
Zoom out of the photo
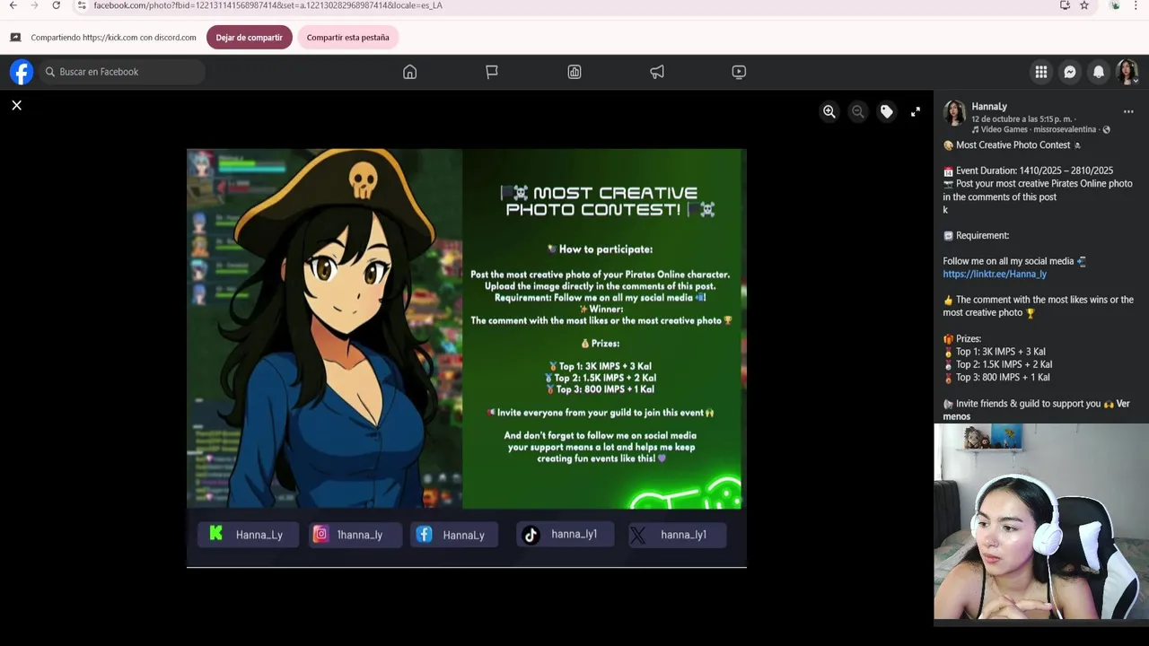point(858,111)
